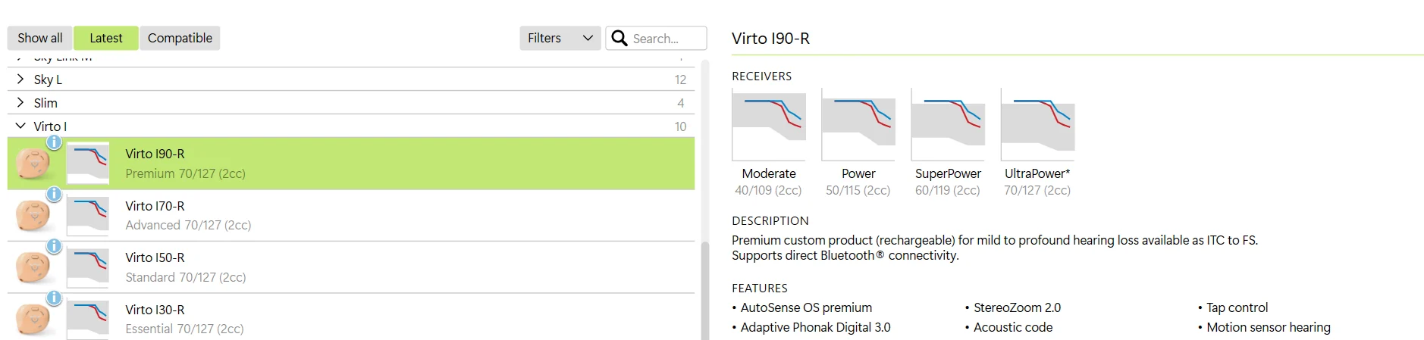This screenshot has height=340, width=1424.
Task: Toggle the Latest filter
Action: (106, 38)
